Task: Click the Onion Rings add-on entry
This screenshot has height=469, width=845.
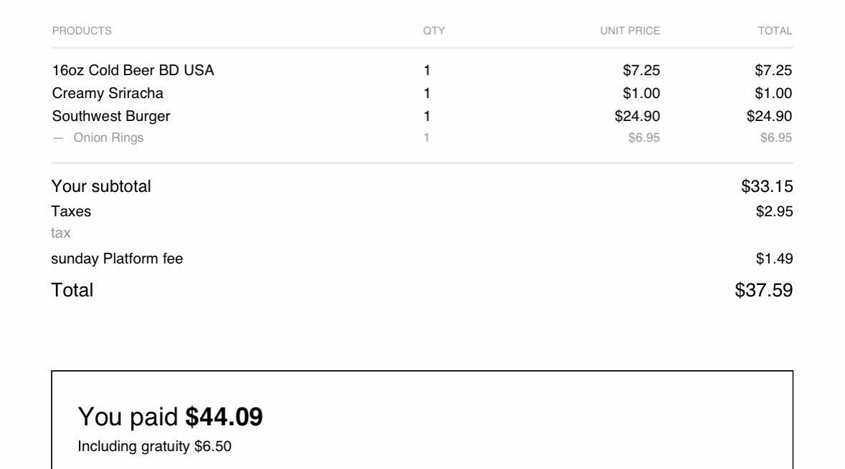Action: (x=108, y=138)
